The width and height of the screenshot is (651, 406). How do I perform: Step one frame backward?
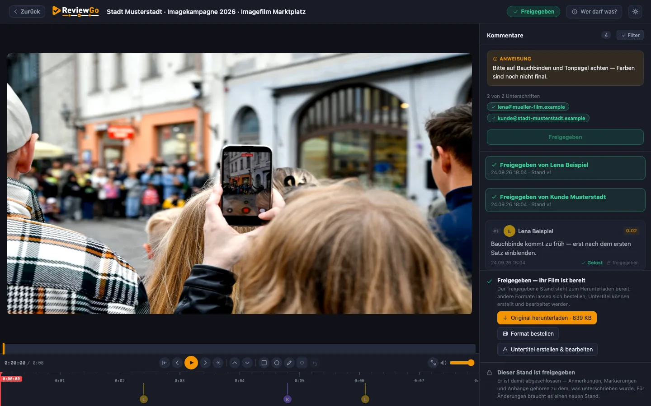coord(177,363)
